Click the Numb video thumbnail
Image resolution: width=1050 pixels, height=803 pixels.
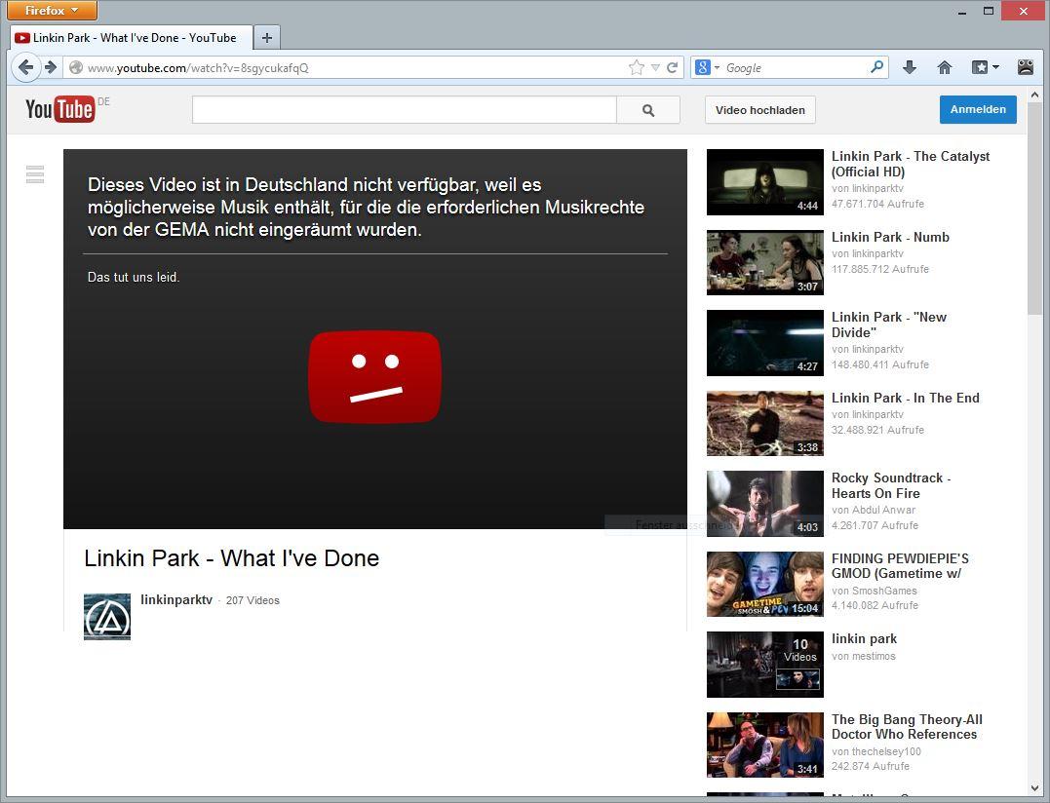click(x=765, y=262)
